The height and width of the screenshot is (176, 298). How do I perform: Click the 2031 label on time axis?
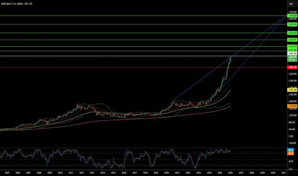284,173
